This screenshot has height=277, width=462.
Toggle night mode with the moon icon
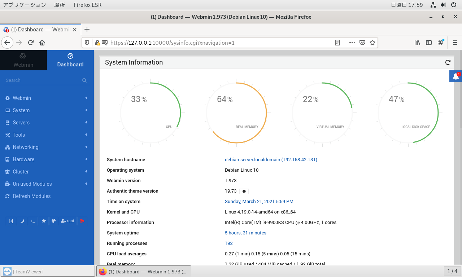click(x=22, y=221)
